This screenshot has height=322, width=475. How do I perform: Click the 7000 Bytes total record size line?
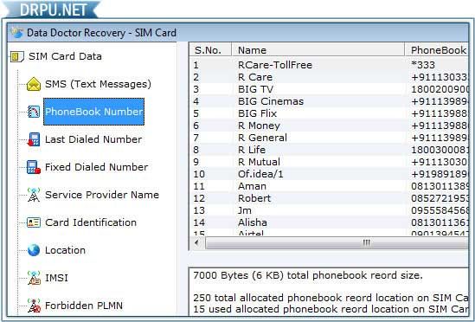tap(307, 275)
